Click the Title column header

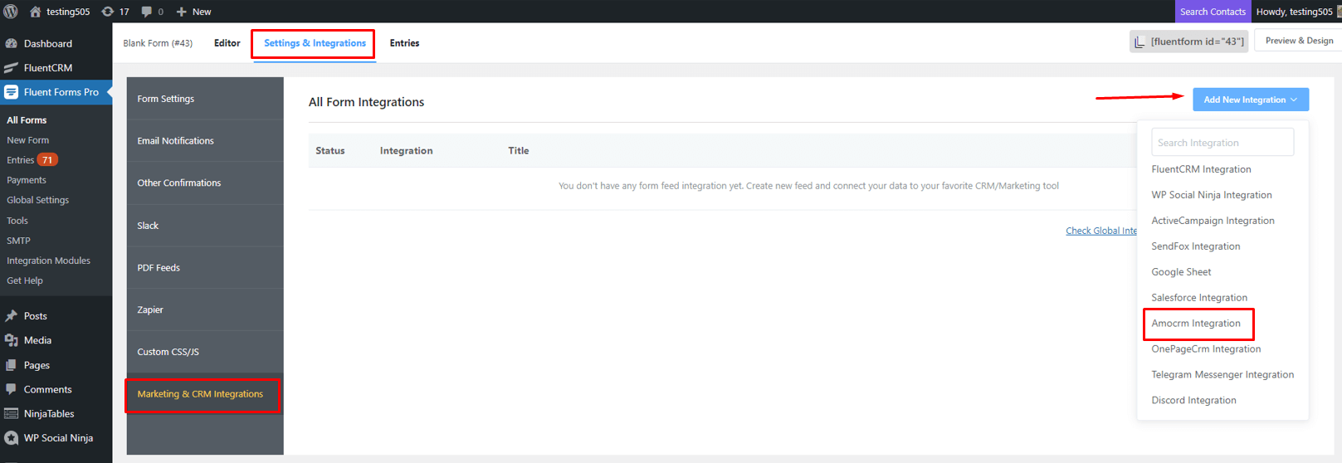pos(519,151)
